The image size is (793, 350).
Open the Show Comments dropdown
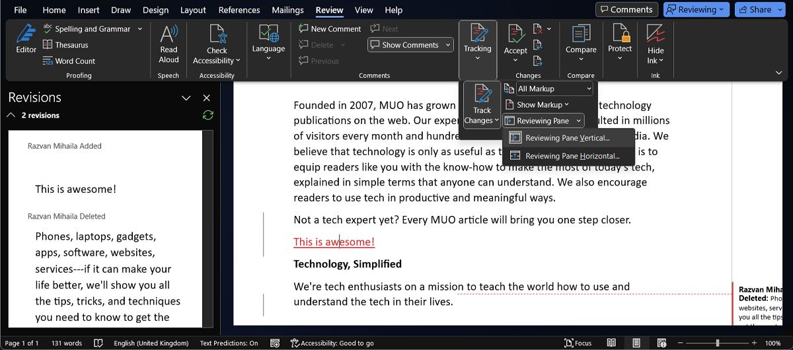pyautogui.click(x=410, y=45)
